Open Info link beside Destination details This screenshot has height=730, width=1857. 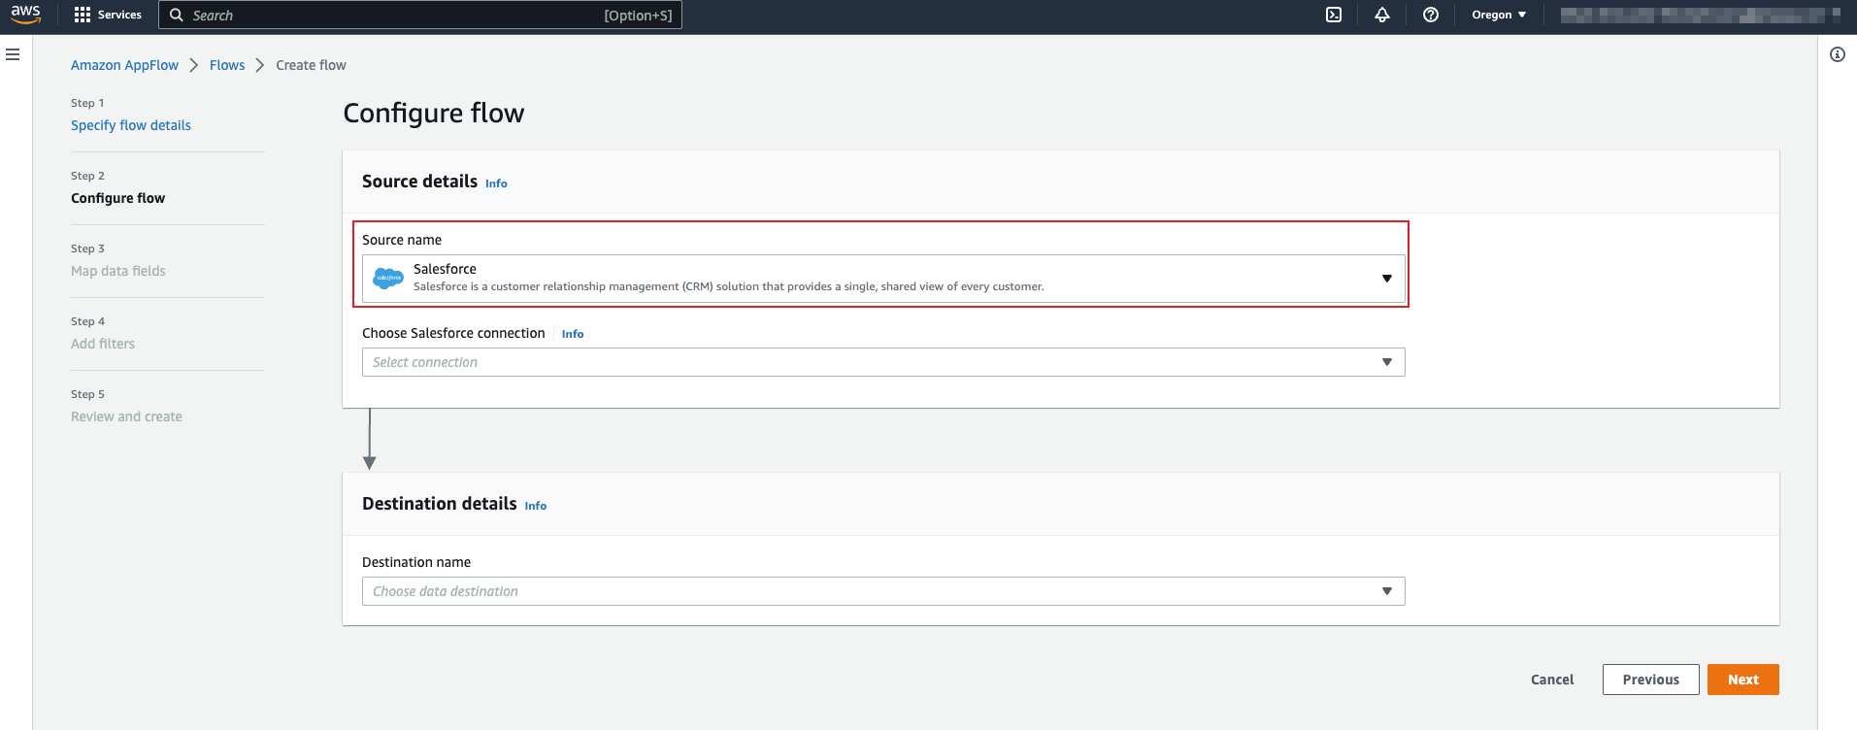pos(536,506)
